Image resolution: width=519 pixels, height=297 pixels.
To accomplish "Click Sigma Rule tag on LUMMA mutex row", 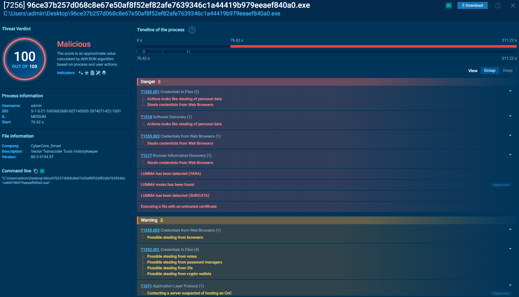I will pos(501,185).
